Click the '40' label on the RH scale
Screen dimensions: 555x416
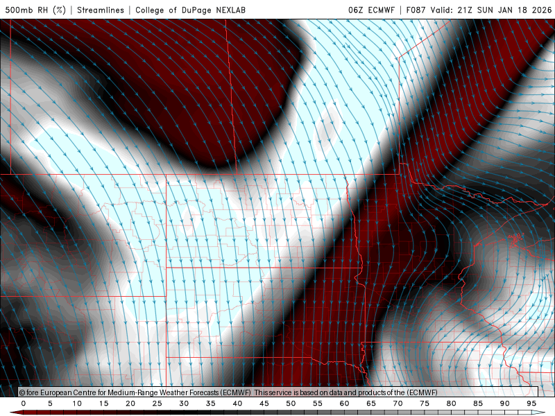[x=237, y=404]
